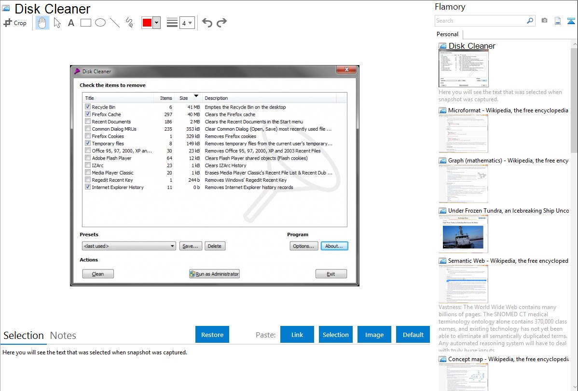578x391 pixels.
Task: Click the line thickness icon
Action: 172,23
